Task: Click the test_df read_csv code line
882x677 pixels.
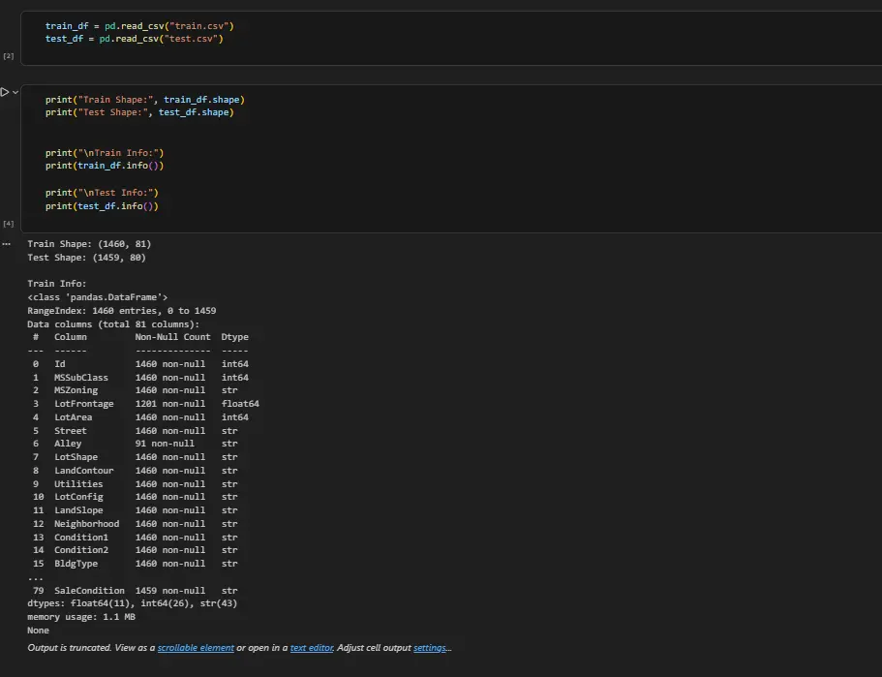Action: (x=135, y=39)
